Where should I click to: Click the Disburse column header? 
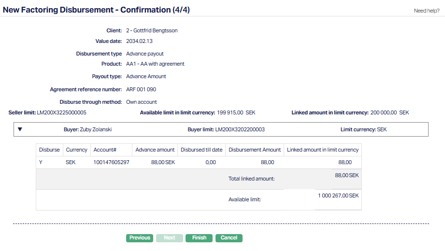click(49, 150)
